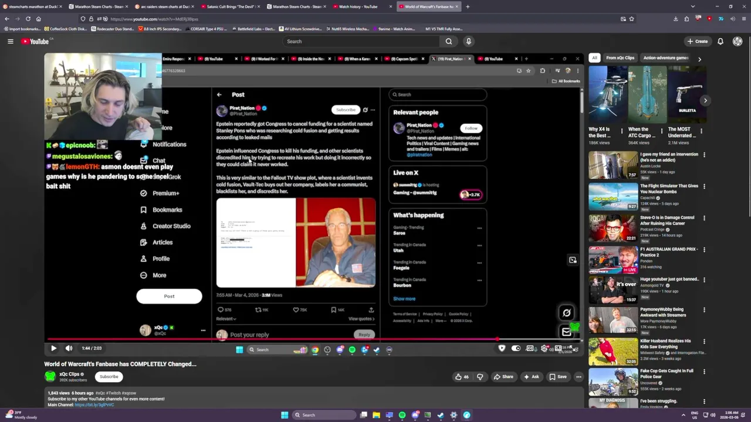
Task: Click the Create button in YouTube header
Action: coord(698,41)
